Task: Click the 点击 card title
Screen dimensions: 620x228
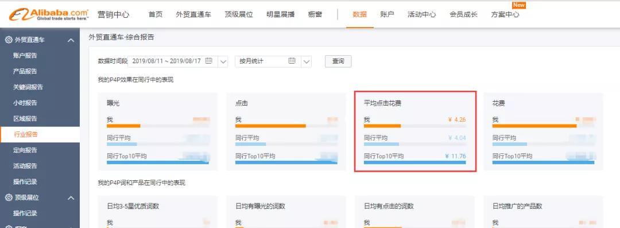Action: coord(242,103)
